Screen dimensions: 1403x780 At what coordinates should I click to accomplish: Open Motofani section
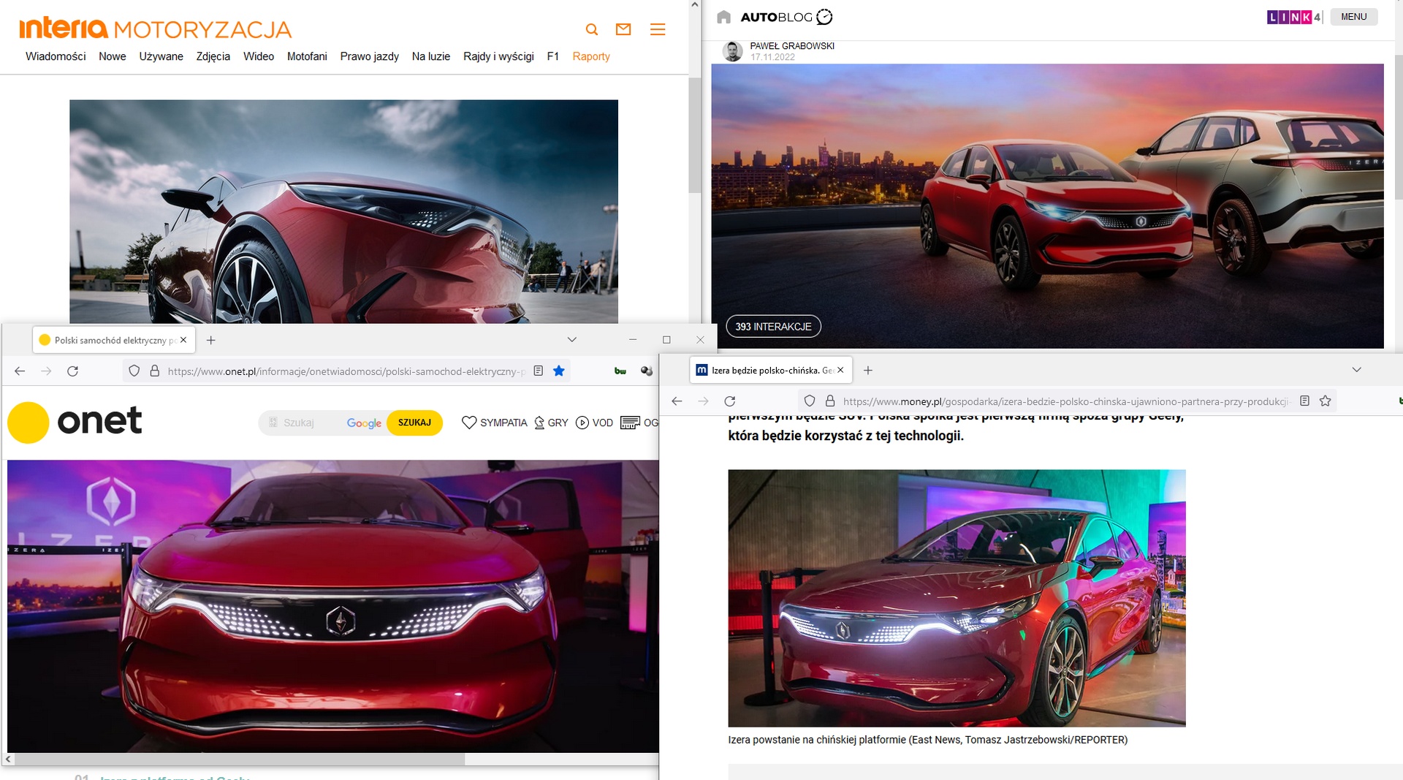(307, 56)
